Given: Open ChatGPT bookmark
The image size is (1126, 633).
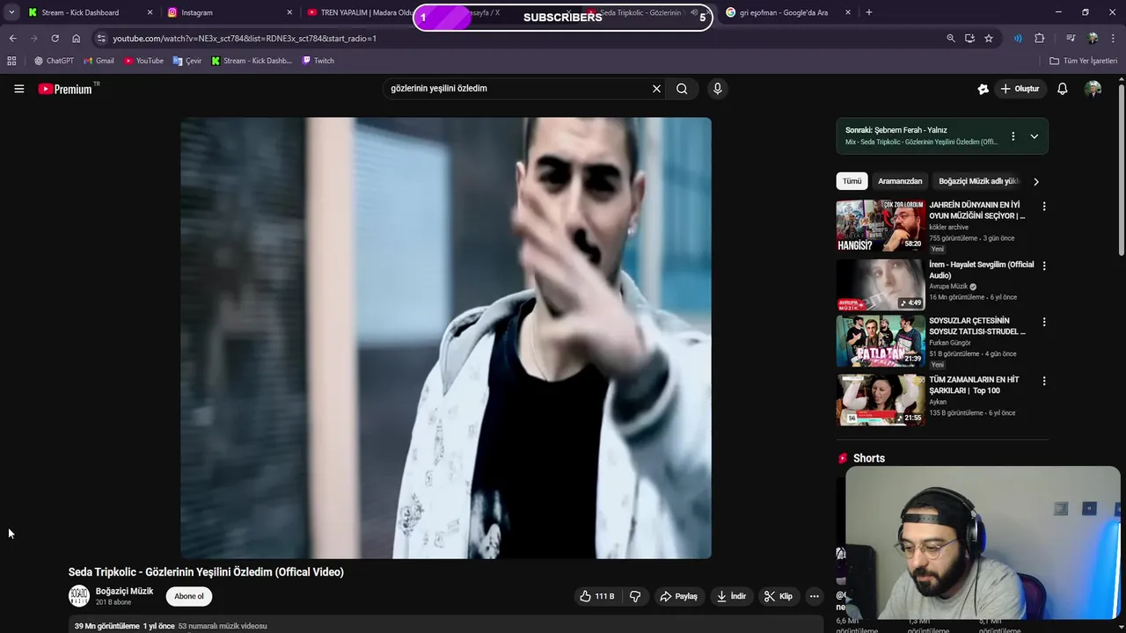Looking at the screenshot, I should tap(54, 61).
